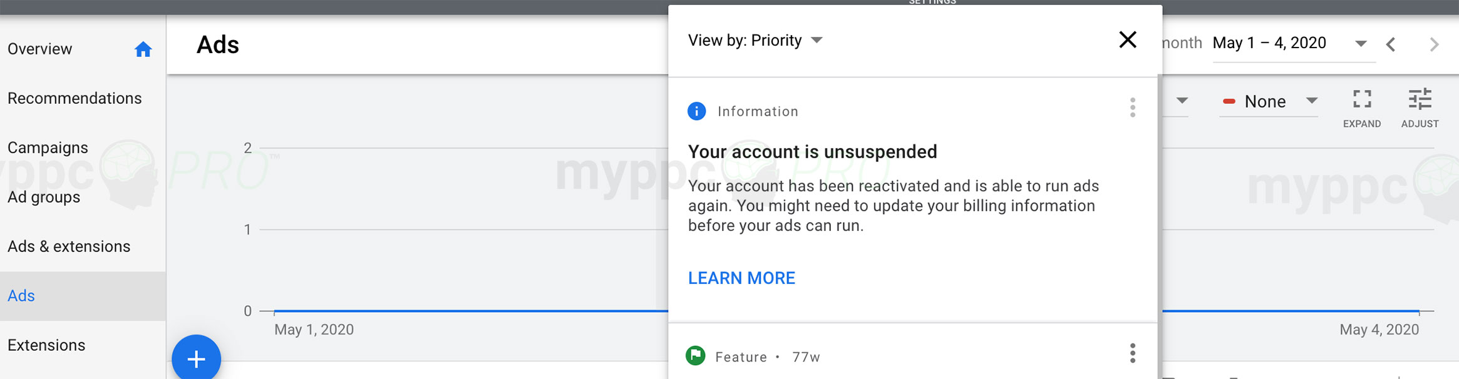
Task: Go to the previous date range
Action: 1391,44
